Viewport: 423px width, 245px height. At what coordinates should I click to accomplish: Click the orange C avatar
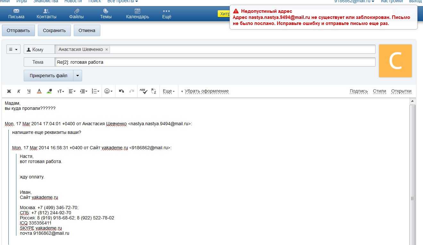[395, 61]
